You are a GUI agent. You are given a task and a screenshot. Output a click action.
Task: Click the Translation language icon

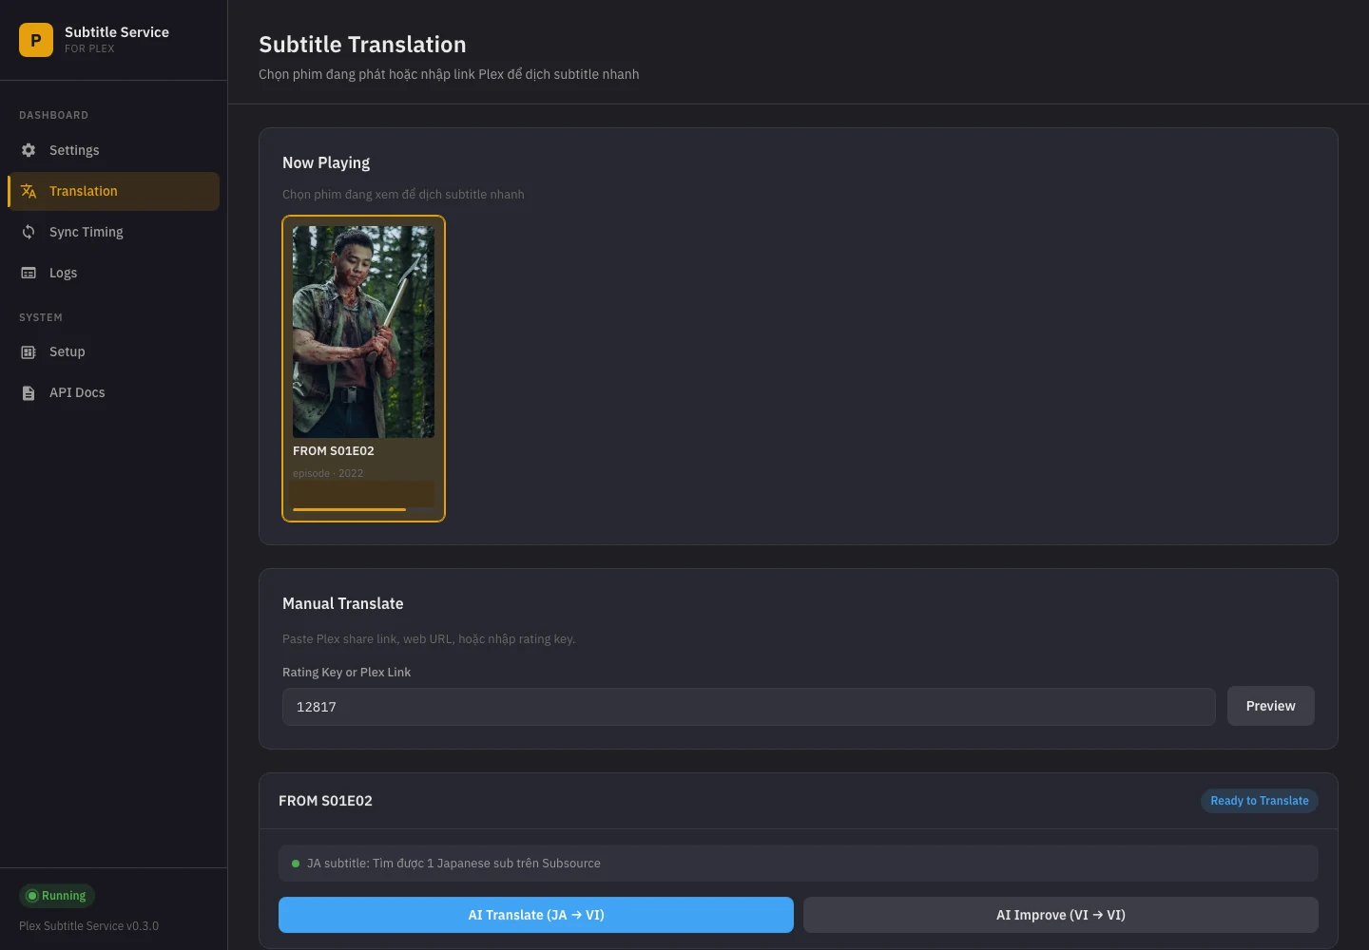tap(29, 191)
